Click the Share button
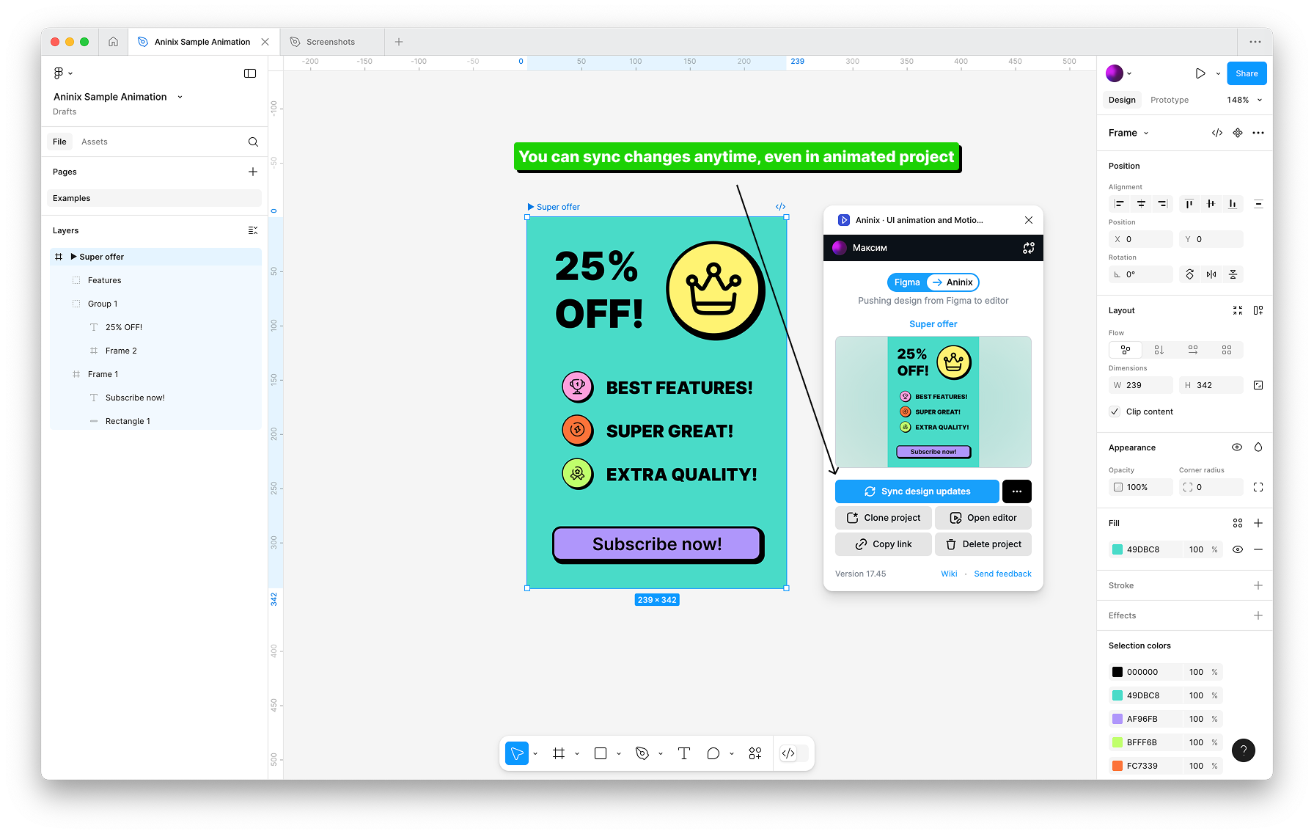The image size is (1314, 834). click(x=1247, y=73)
